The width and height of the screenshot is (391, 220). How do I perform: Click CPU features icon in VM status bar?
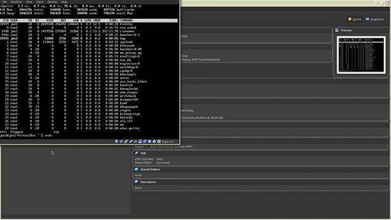tap(150, 141)
